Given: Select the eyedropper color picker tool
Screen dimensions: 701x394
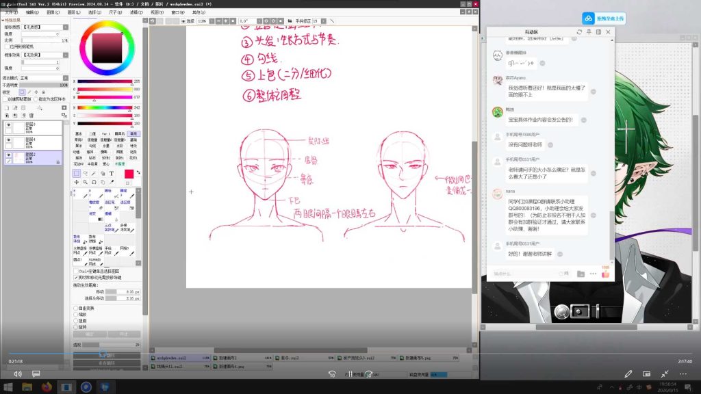Looking at the screenshot, I should (112, 182).
